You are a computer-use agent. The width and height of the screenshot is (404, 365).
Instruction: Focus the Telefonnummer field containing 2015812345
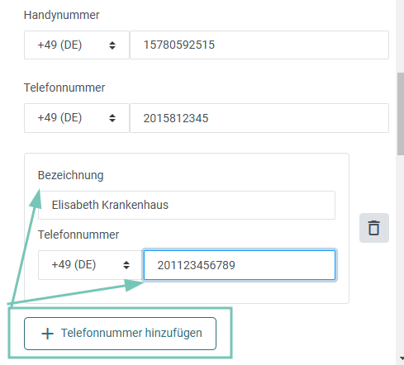(x=259, y=118)
